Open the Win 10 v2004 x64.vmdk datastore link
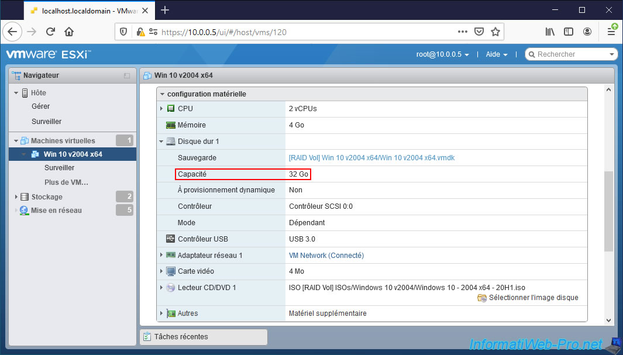This screenshot has width=623, height=355. tap(371, 158)
